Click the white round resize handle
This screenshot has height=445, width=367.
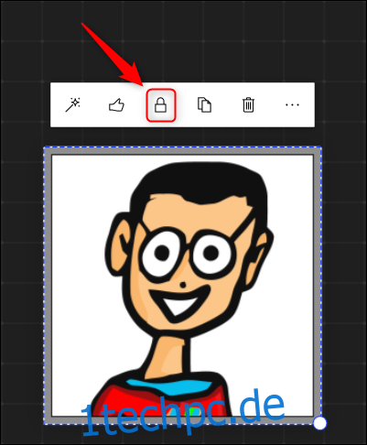point(320,423)
